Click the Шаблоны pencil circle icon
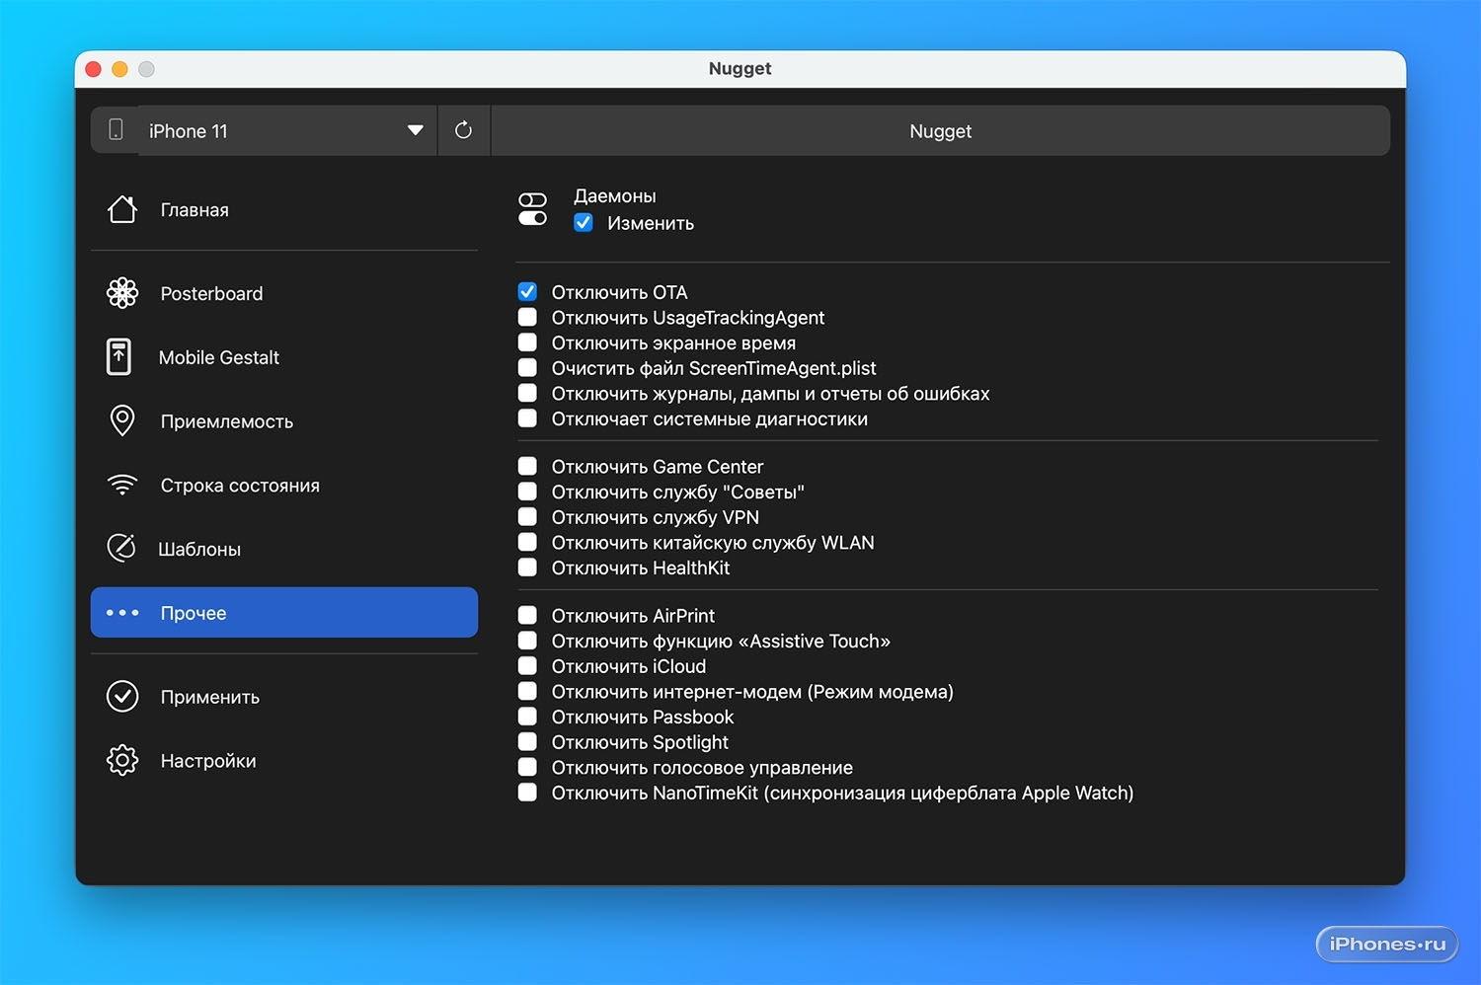The height and width of the screenshot is (985, 1481). click(121, 549)
